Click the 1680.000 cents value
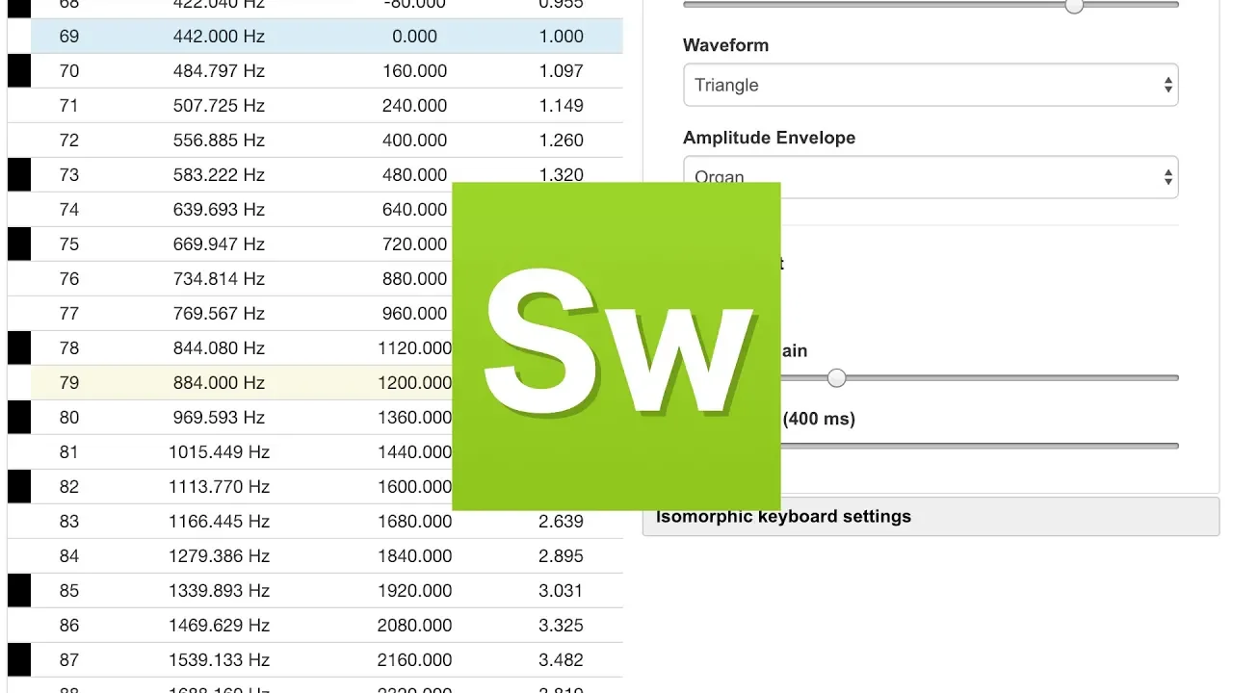 (414, 522)
